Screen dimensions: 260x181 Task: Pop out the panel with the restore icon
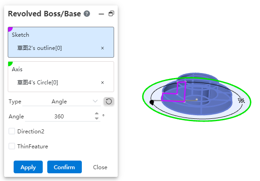pyautogui.click(x=111, y=14)
